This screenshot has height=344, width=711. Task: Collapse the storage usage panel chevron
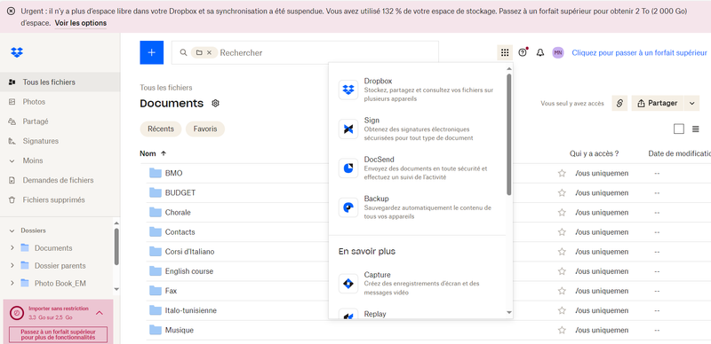coord(100,313)
